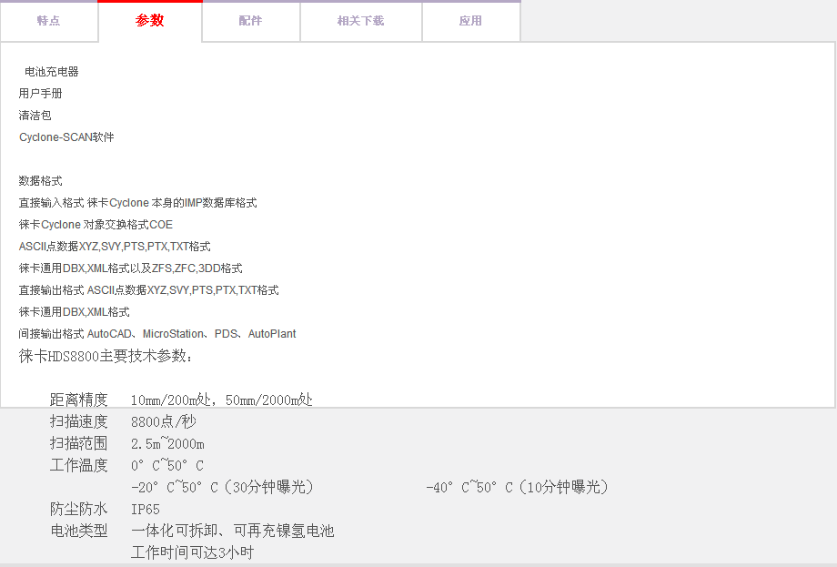Screen dimensions: 837x567
Task: Click the 距离精度 specification label
Action: point(78,400)
